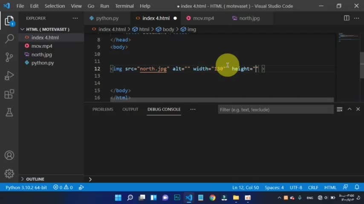This screenshot has width=364, height=204.
Task: Open the Run and Debug view
Action: pos(9,76)
